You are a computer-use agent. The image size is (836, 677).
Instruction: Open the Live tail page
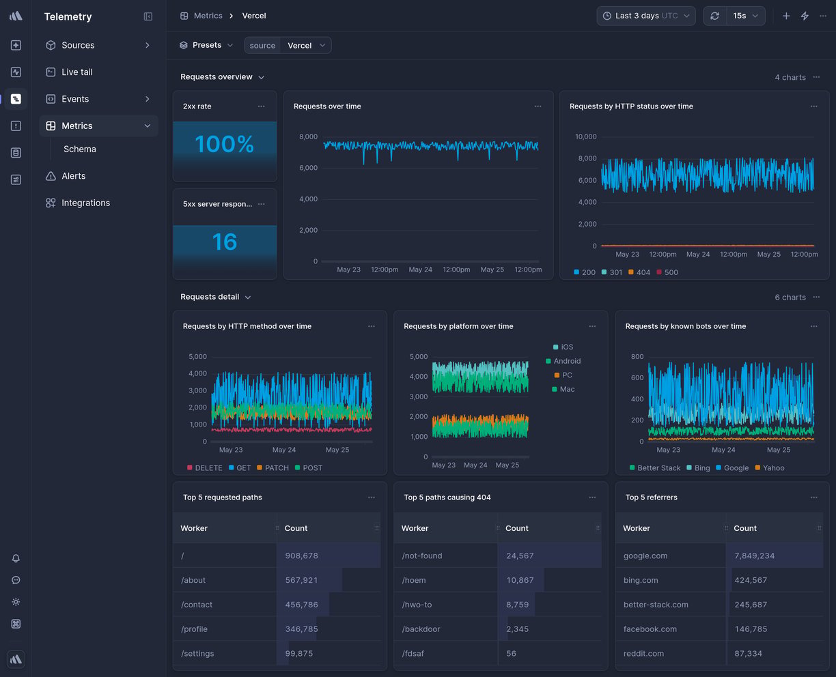(x=76, y=72)
